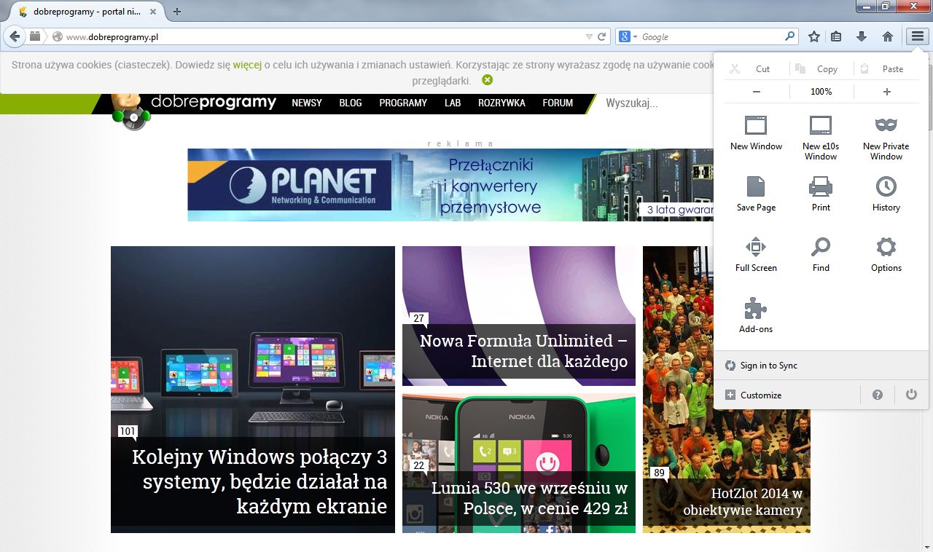Reload the current page
933x552 pixels.
point(602,36)
